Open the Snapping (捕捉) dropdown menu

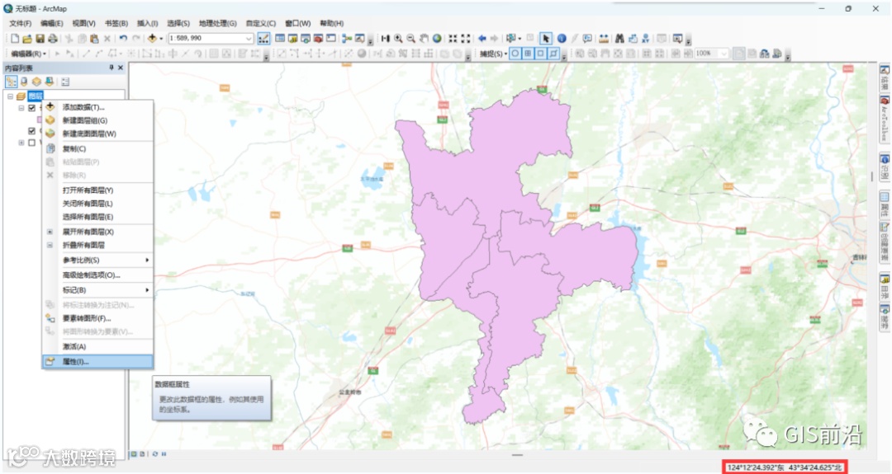[x=492, y=54]
